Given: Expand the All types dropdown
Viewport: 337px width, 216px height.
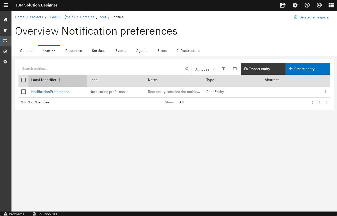Looking at the screenshot, I should point(204,69).
